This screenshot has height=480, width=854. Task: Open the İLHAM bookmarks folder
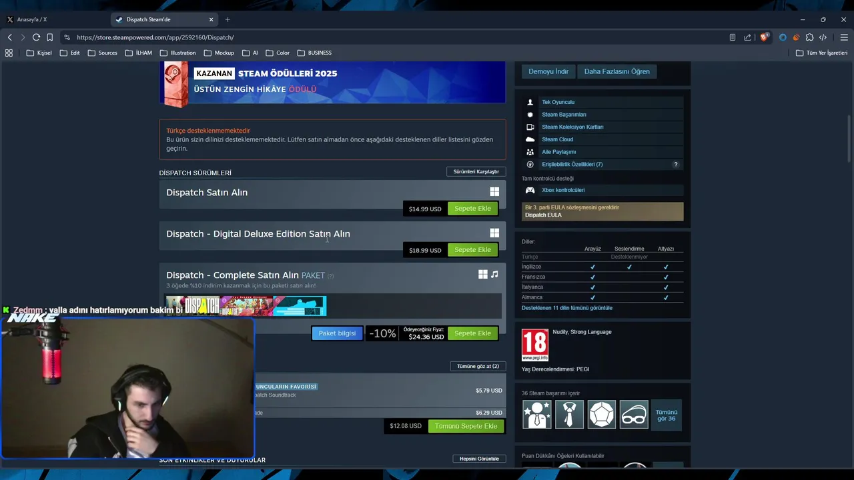tap(139, 53)
